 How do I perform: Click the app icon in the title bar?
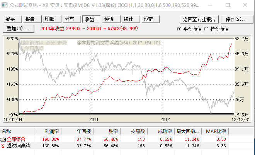(4, 5)
